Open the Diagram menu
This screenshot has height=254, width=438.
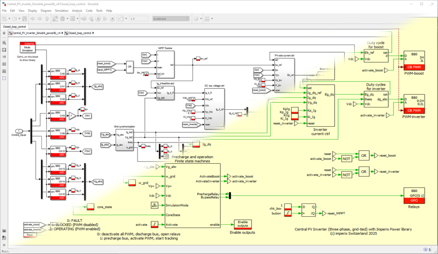click(x=45, y=10)
